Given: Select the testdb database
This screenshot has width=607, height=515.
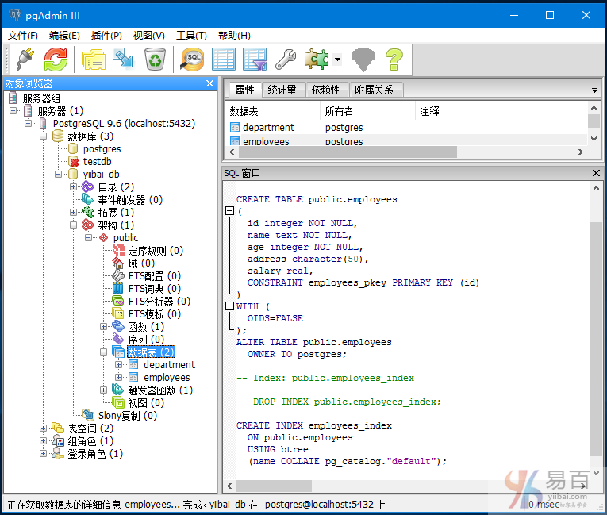Looking at the screenshot, I should click(x=98, y=162).
